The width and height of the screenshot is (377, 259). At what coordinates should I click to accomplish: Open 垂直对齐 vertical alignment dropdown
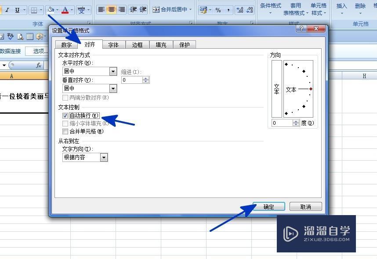coord(113,88)
